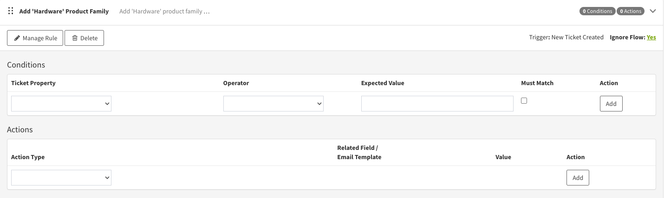Click the Action Type column header
The width and height of the screenshot is (664, 198).
[x=28, y=157]
